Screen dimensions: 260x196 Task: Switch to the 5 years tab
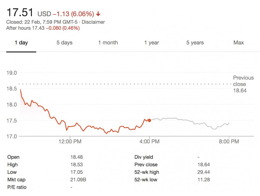point(195,43)
